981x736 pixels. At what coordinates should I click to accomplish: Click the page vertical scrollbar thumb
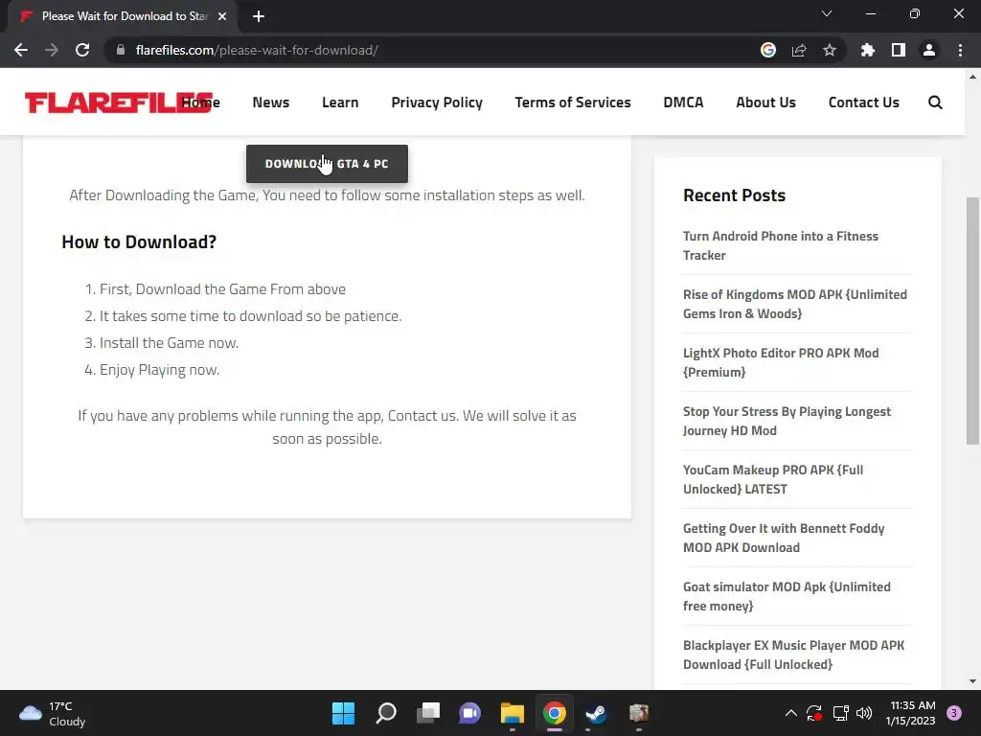click(x=972, y=320)
